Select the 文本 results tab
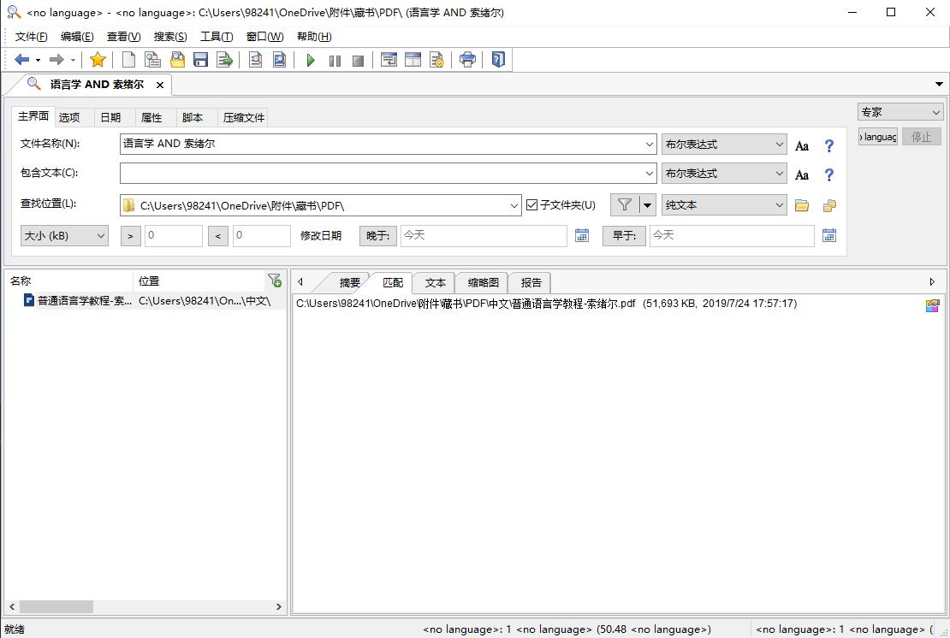 coord(436,282)
